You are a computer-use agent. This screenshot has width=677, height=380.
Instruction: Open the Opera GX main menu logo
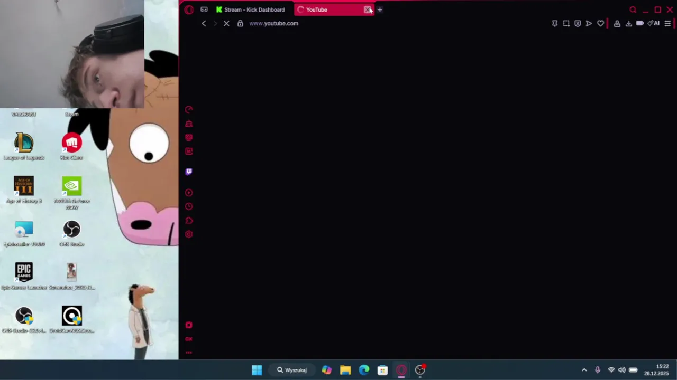189,9
